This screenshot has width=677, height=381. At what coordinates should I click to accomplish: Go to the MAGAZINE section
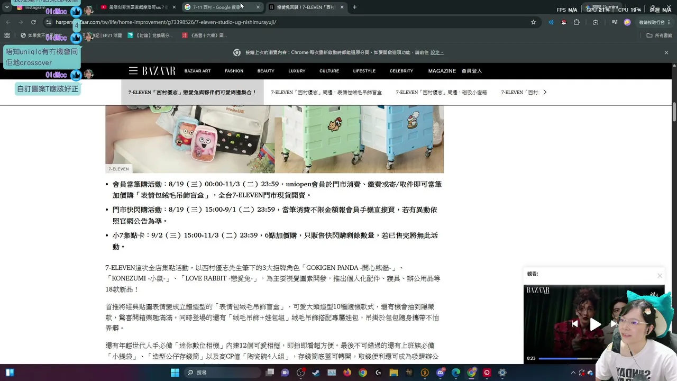click(442, 71)
